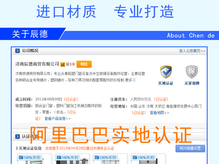Click the 公司概况 section arrow icon
Viewport: 219px width, 164px height.
(18, 51)
